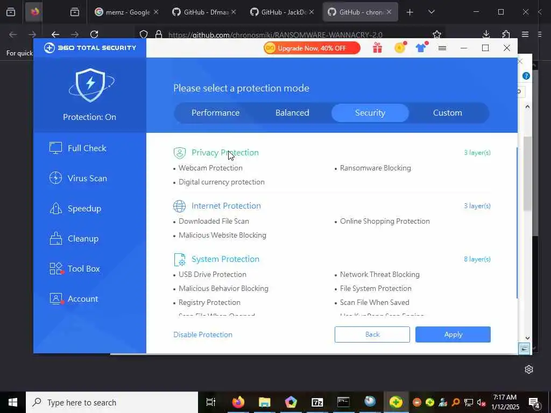Click the Internet Protection globe icon
This screenshot has height=413, width=551.
pyautogui.click(x=180, y=206)
